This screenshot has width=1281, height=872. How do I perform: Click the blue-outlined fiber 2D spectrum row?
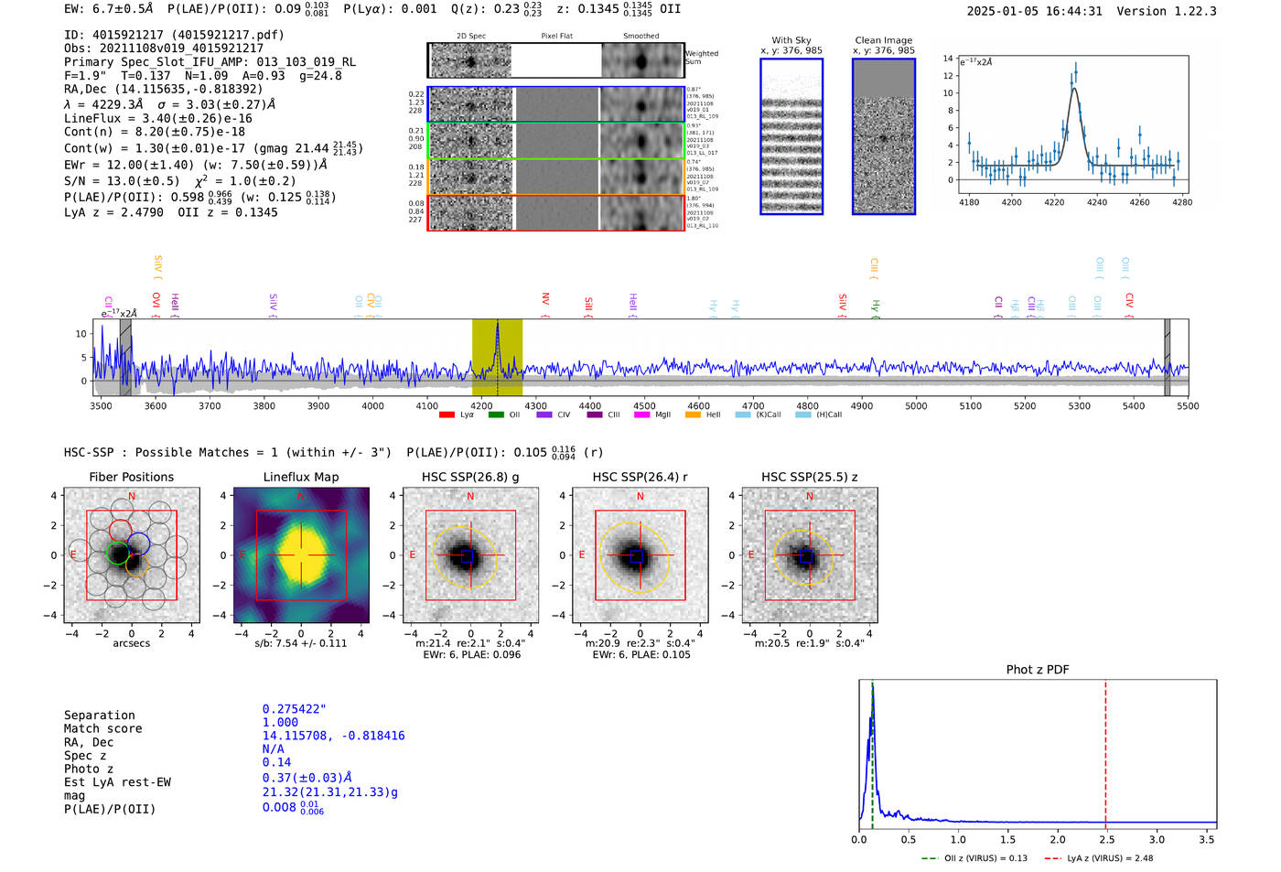(555, 104)
